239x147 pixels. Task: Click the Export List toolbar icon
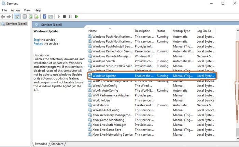(x=37, y=16)
